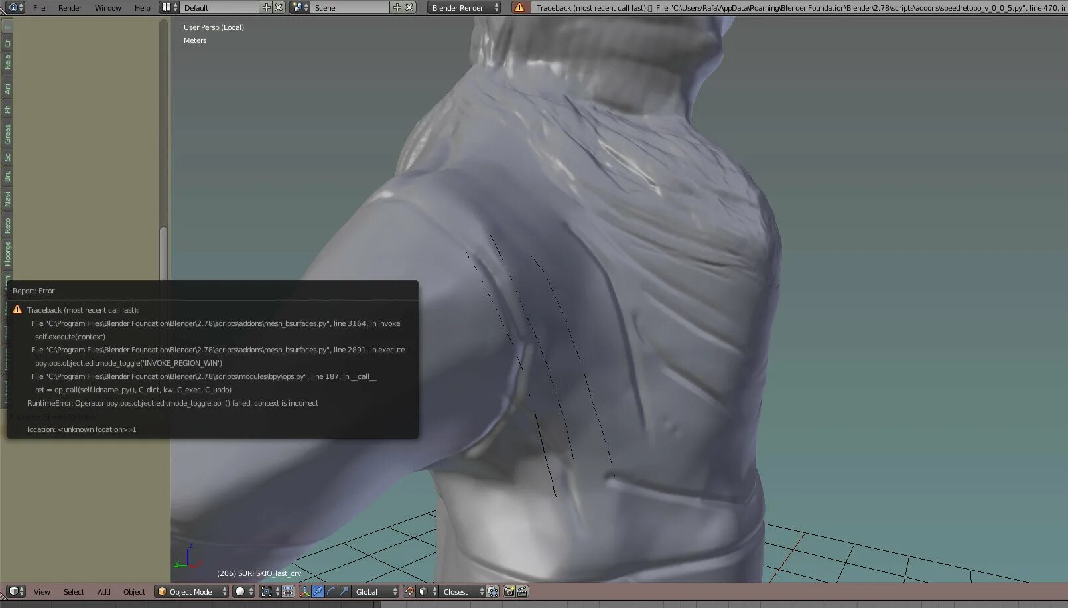The height and width of the screenshot is (608, 1068).
Task: Toggle snapping with the magnet icon
Action: click(409, 591)
